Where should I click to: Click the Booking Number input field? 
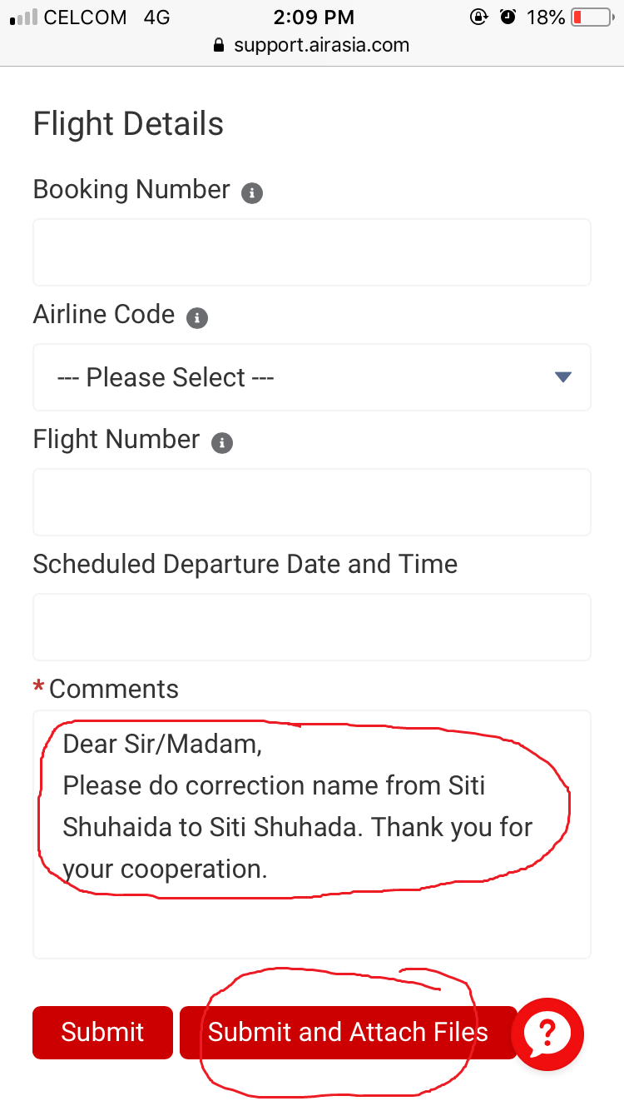click(x=312, y=252)
